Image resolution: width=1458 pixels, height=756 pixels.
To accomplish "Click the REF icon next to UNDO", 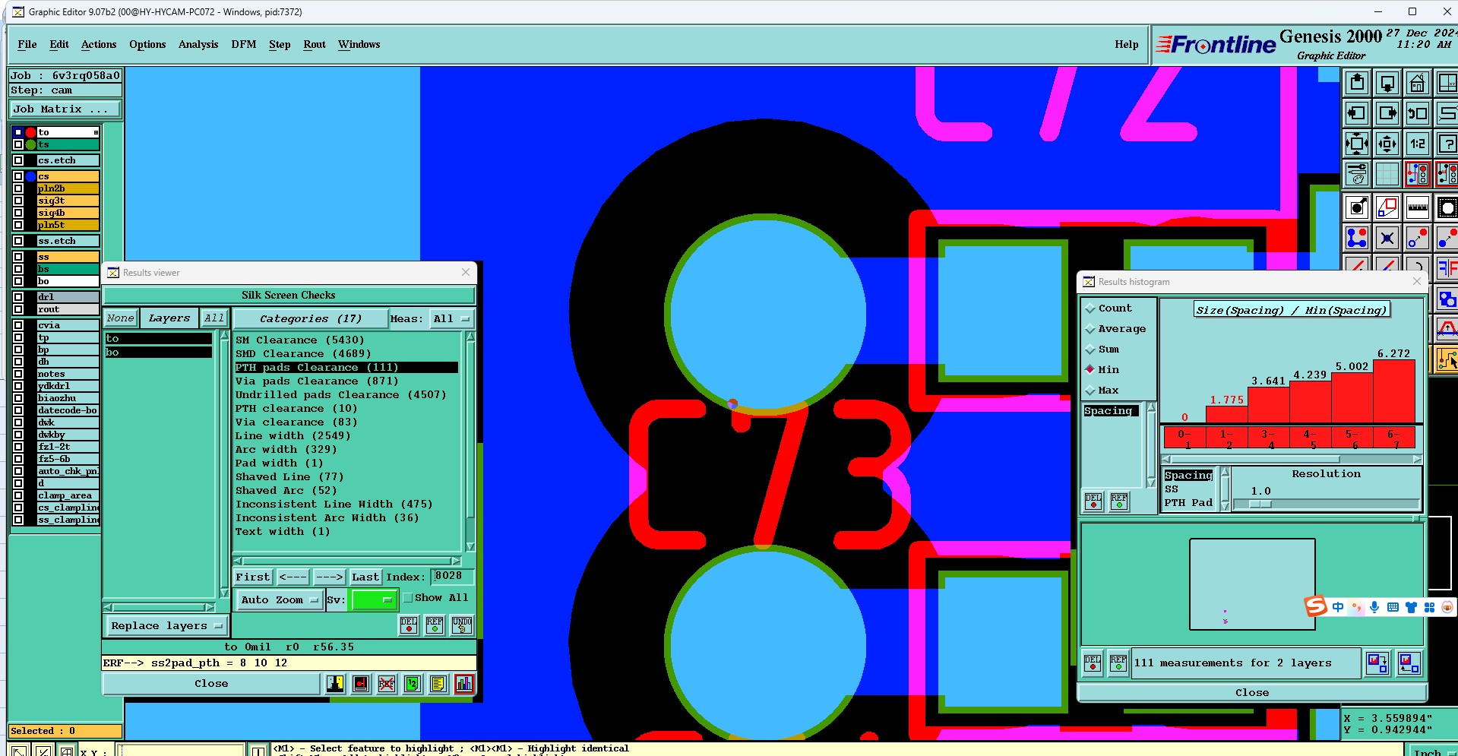I will 435,625.
